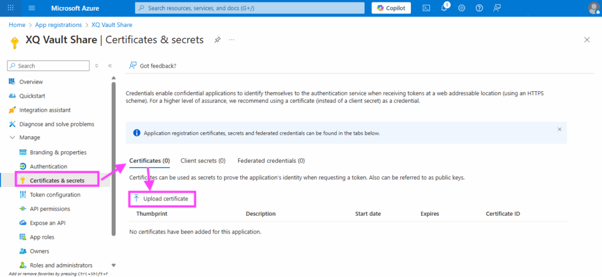Open Cloud Shell from the top bar

click(x=426, y=8)
